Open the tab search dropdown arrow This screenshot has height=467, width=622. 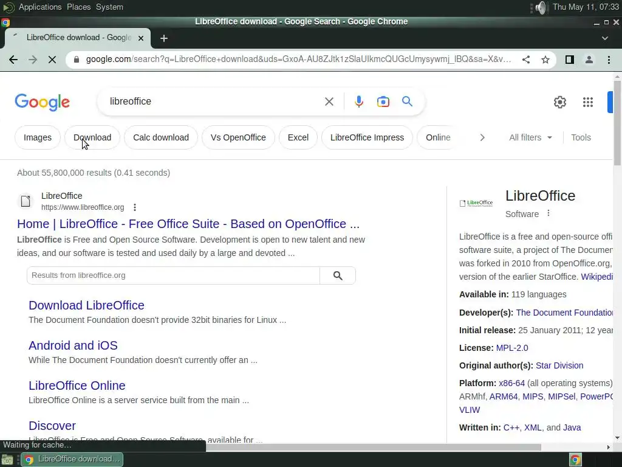click(604, 38)
